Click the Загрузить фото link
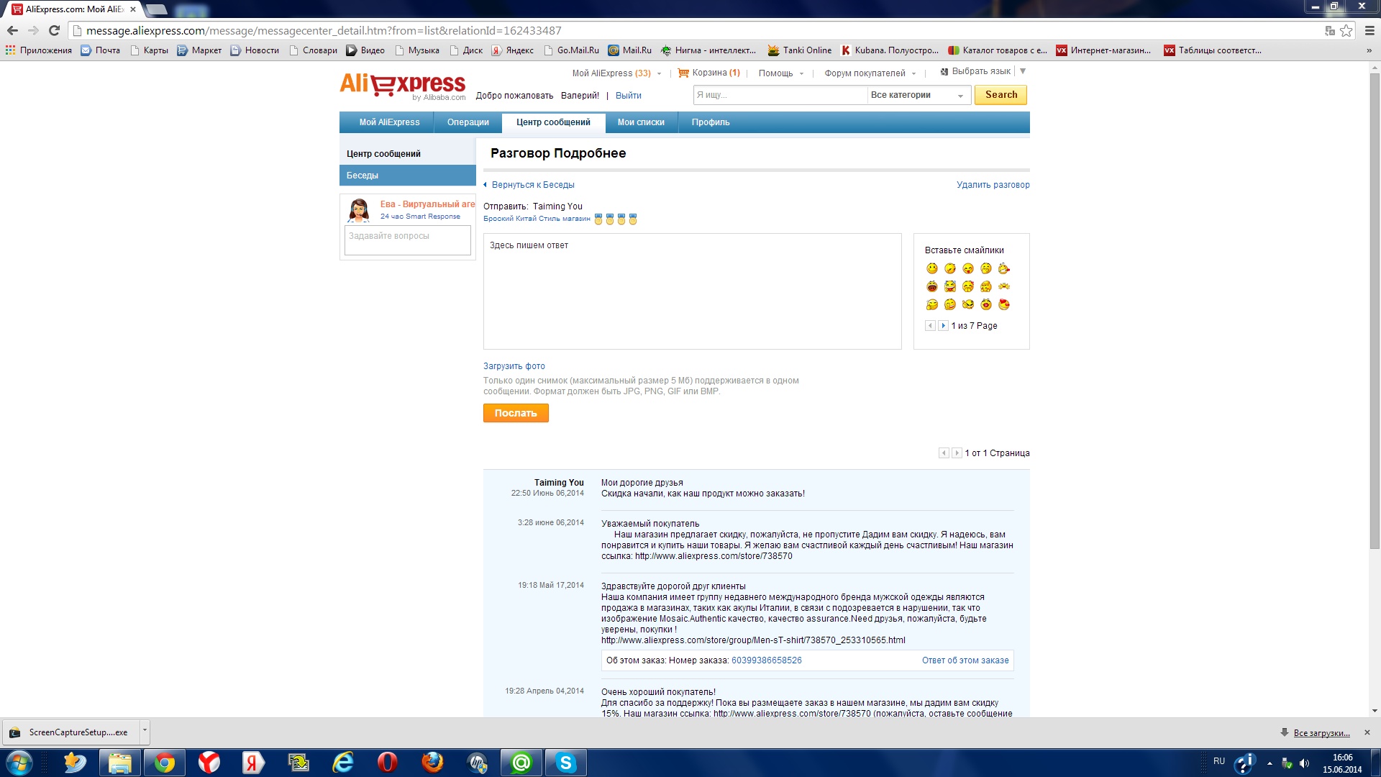Image resolution: width=1381 pixels, height=777 pixels. click(514, 366)
